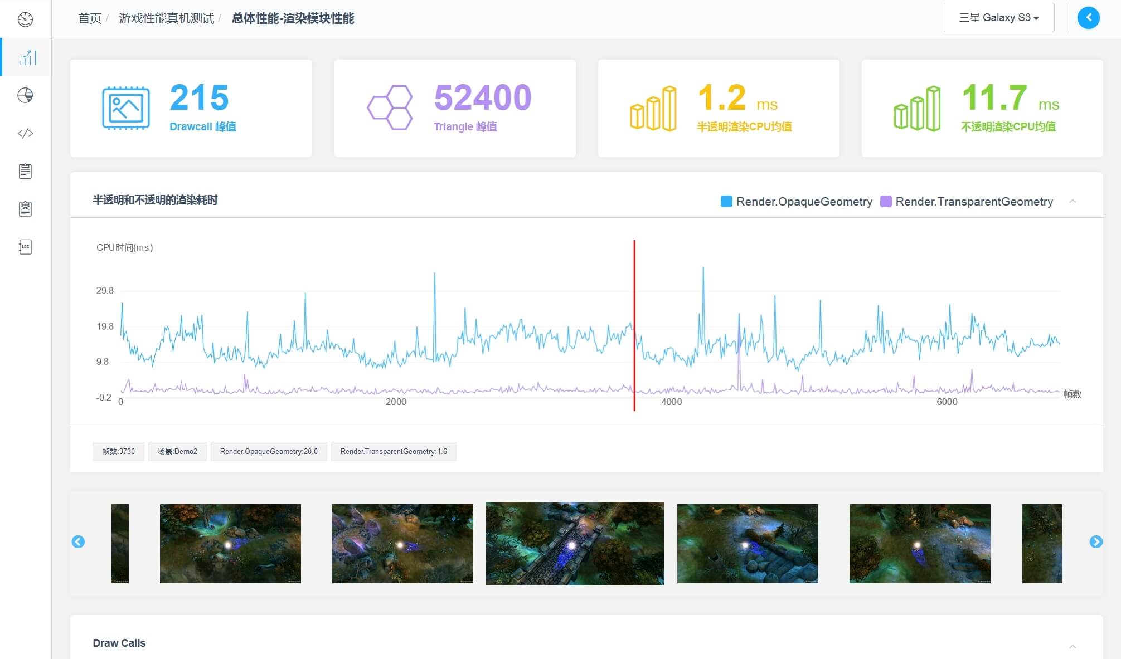1121x659 pixels.
Task: Click the blue circular back arrow button
Action: (x=1088, y=18)
